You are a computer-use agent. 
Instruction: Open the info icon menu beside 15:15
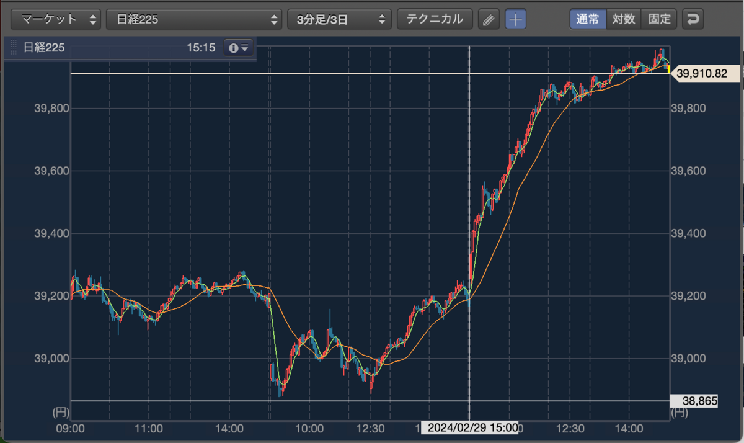(239, 48)
